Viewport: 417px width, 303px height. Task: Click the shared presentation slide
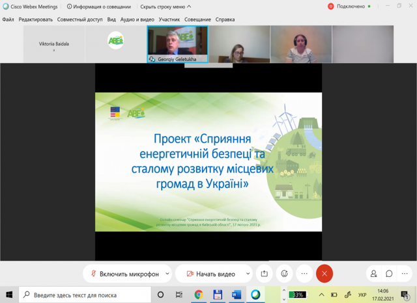point(208,162)
